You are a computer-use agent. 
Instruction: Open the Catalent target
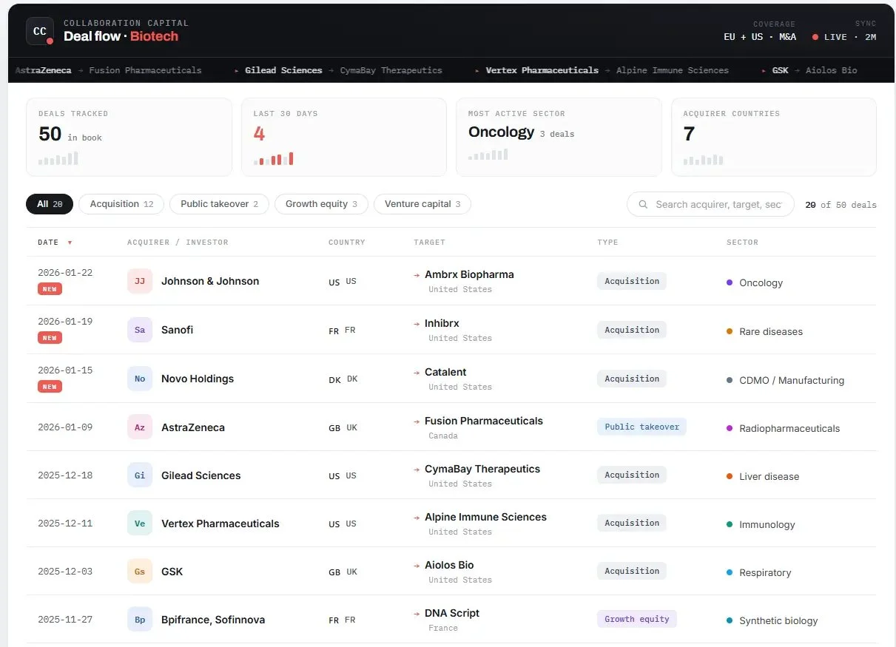point(445,372)
